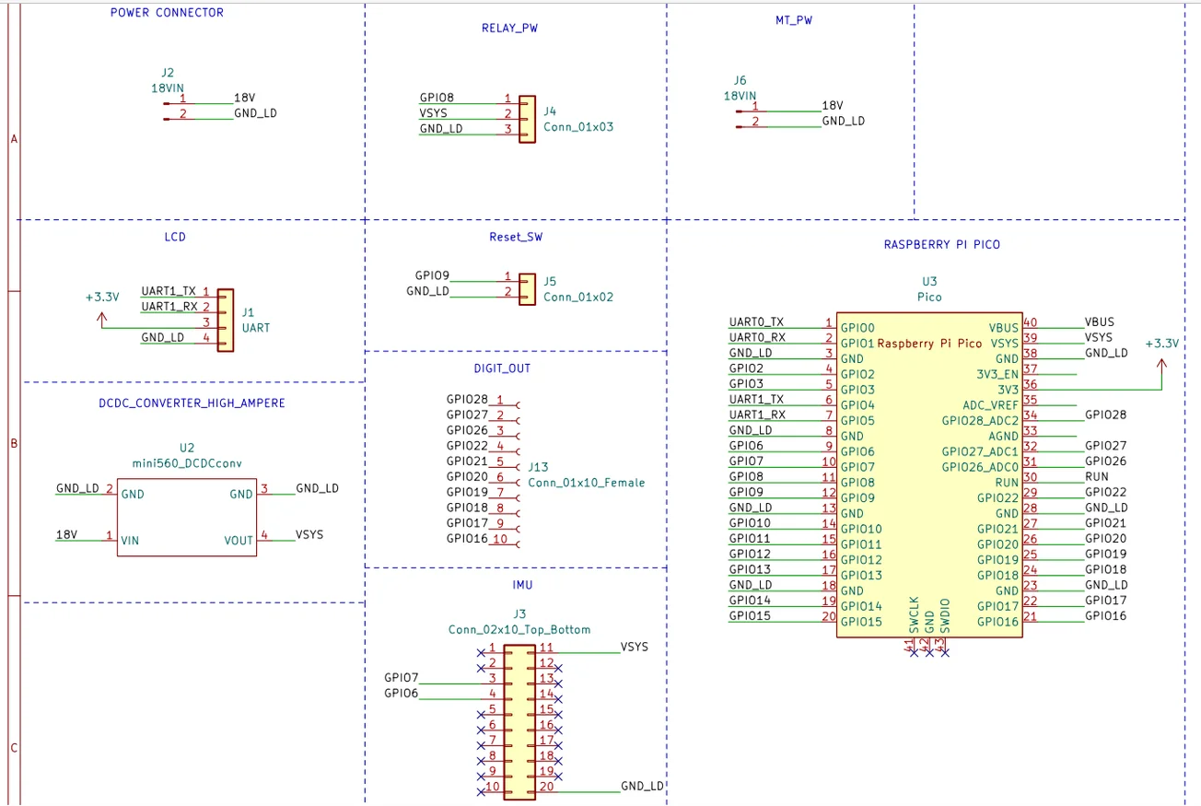Click the VSYS net label at U2 VOUT
This screenshot has height=806, width=1201.
coord(309,533)
